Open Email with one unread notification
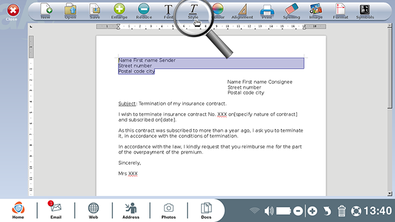 (56, 210)
